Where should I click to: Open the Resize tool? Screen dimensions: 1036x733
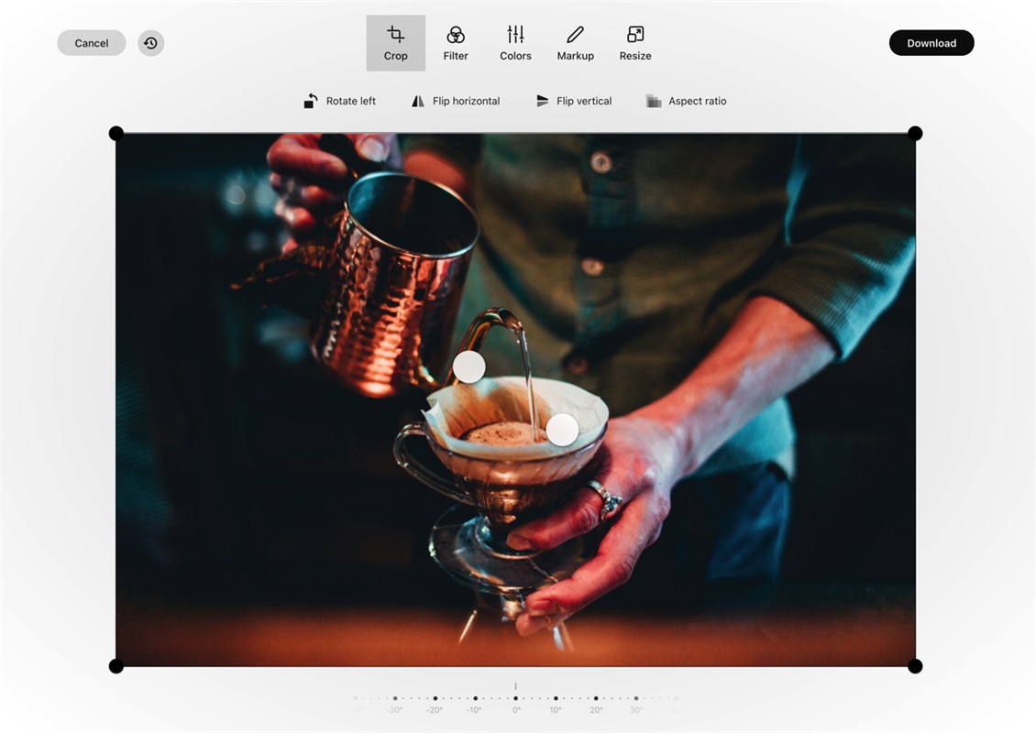[634, 43]
